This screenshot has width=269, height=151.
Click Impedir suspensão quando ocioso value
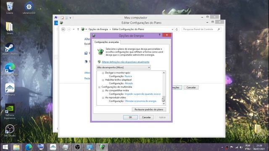[142, 94]
